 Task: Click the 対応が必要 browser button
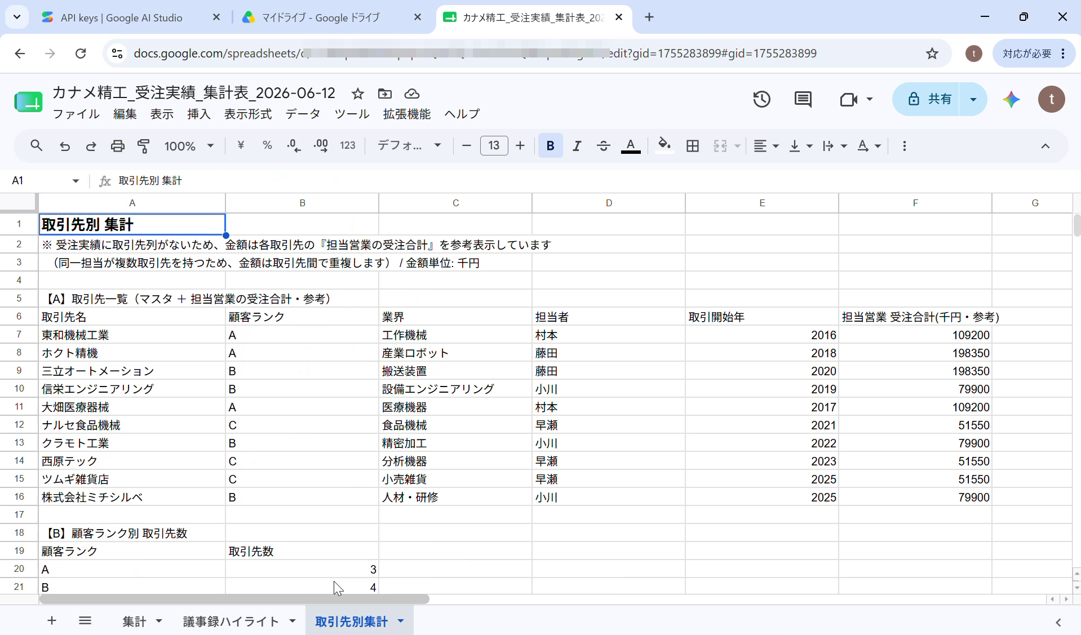click(x=1034, y=54)
